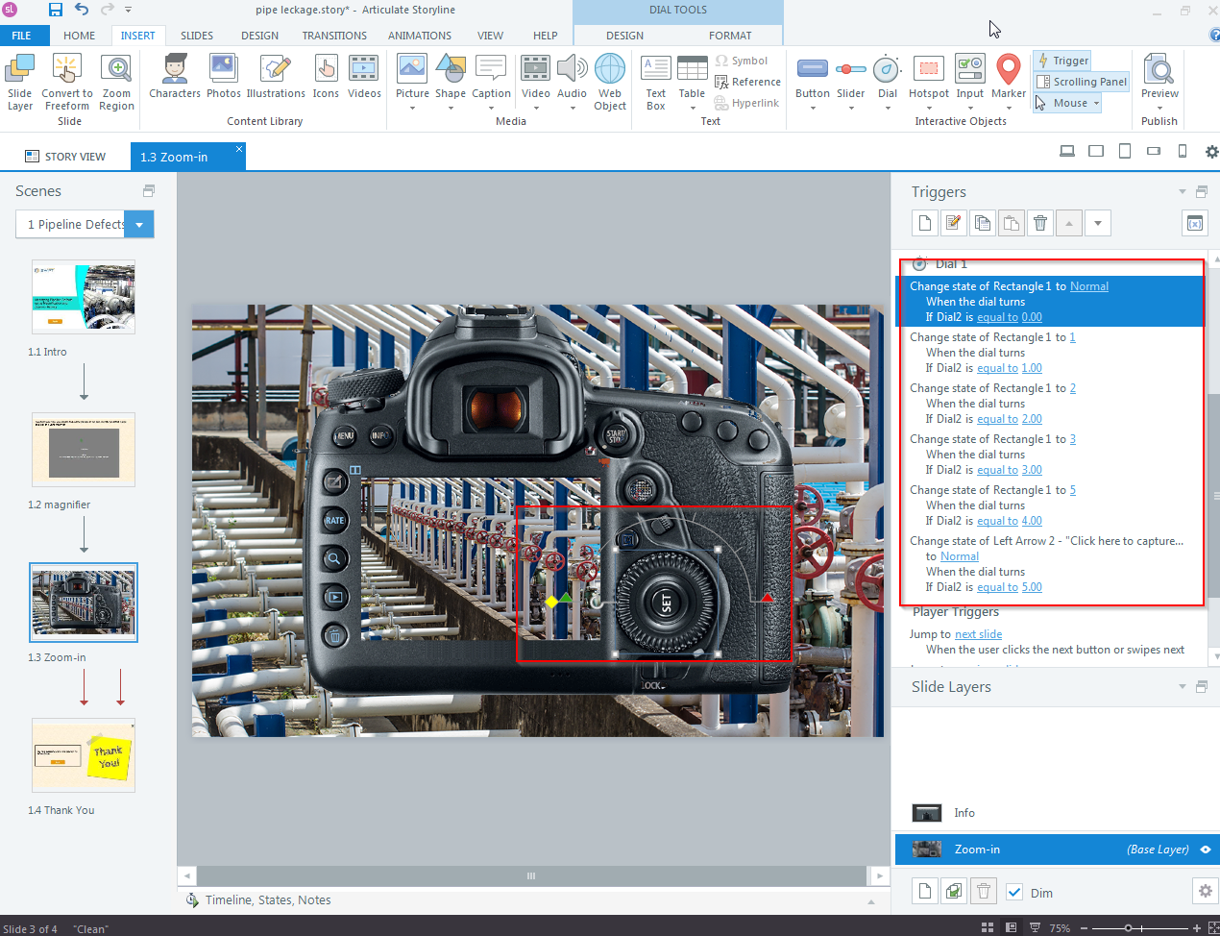This screenshot has width=1220, height=936.
Task: Open the Icons content library
Action: (x=326, y=77)
